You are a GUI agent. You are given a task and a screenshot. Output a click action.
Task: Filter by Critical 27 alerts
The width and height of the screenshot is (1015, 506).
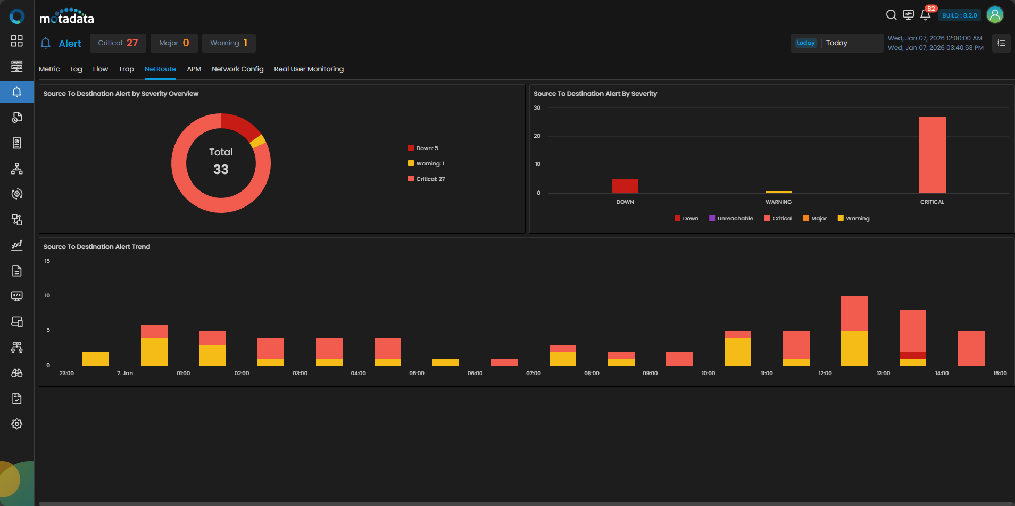click(x=118, y=43)
